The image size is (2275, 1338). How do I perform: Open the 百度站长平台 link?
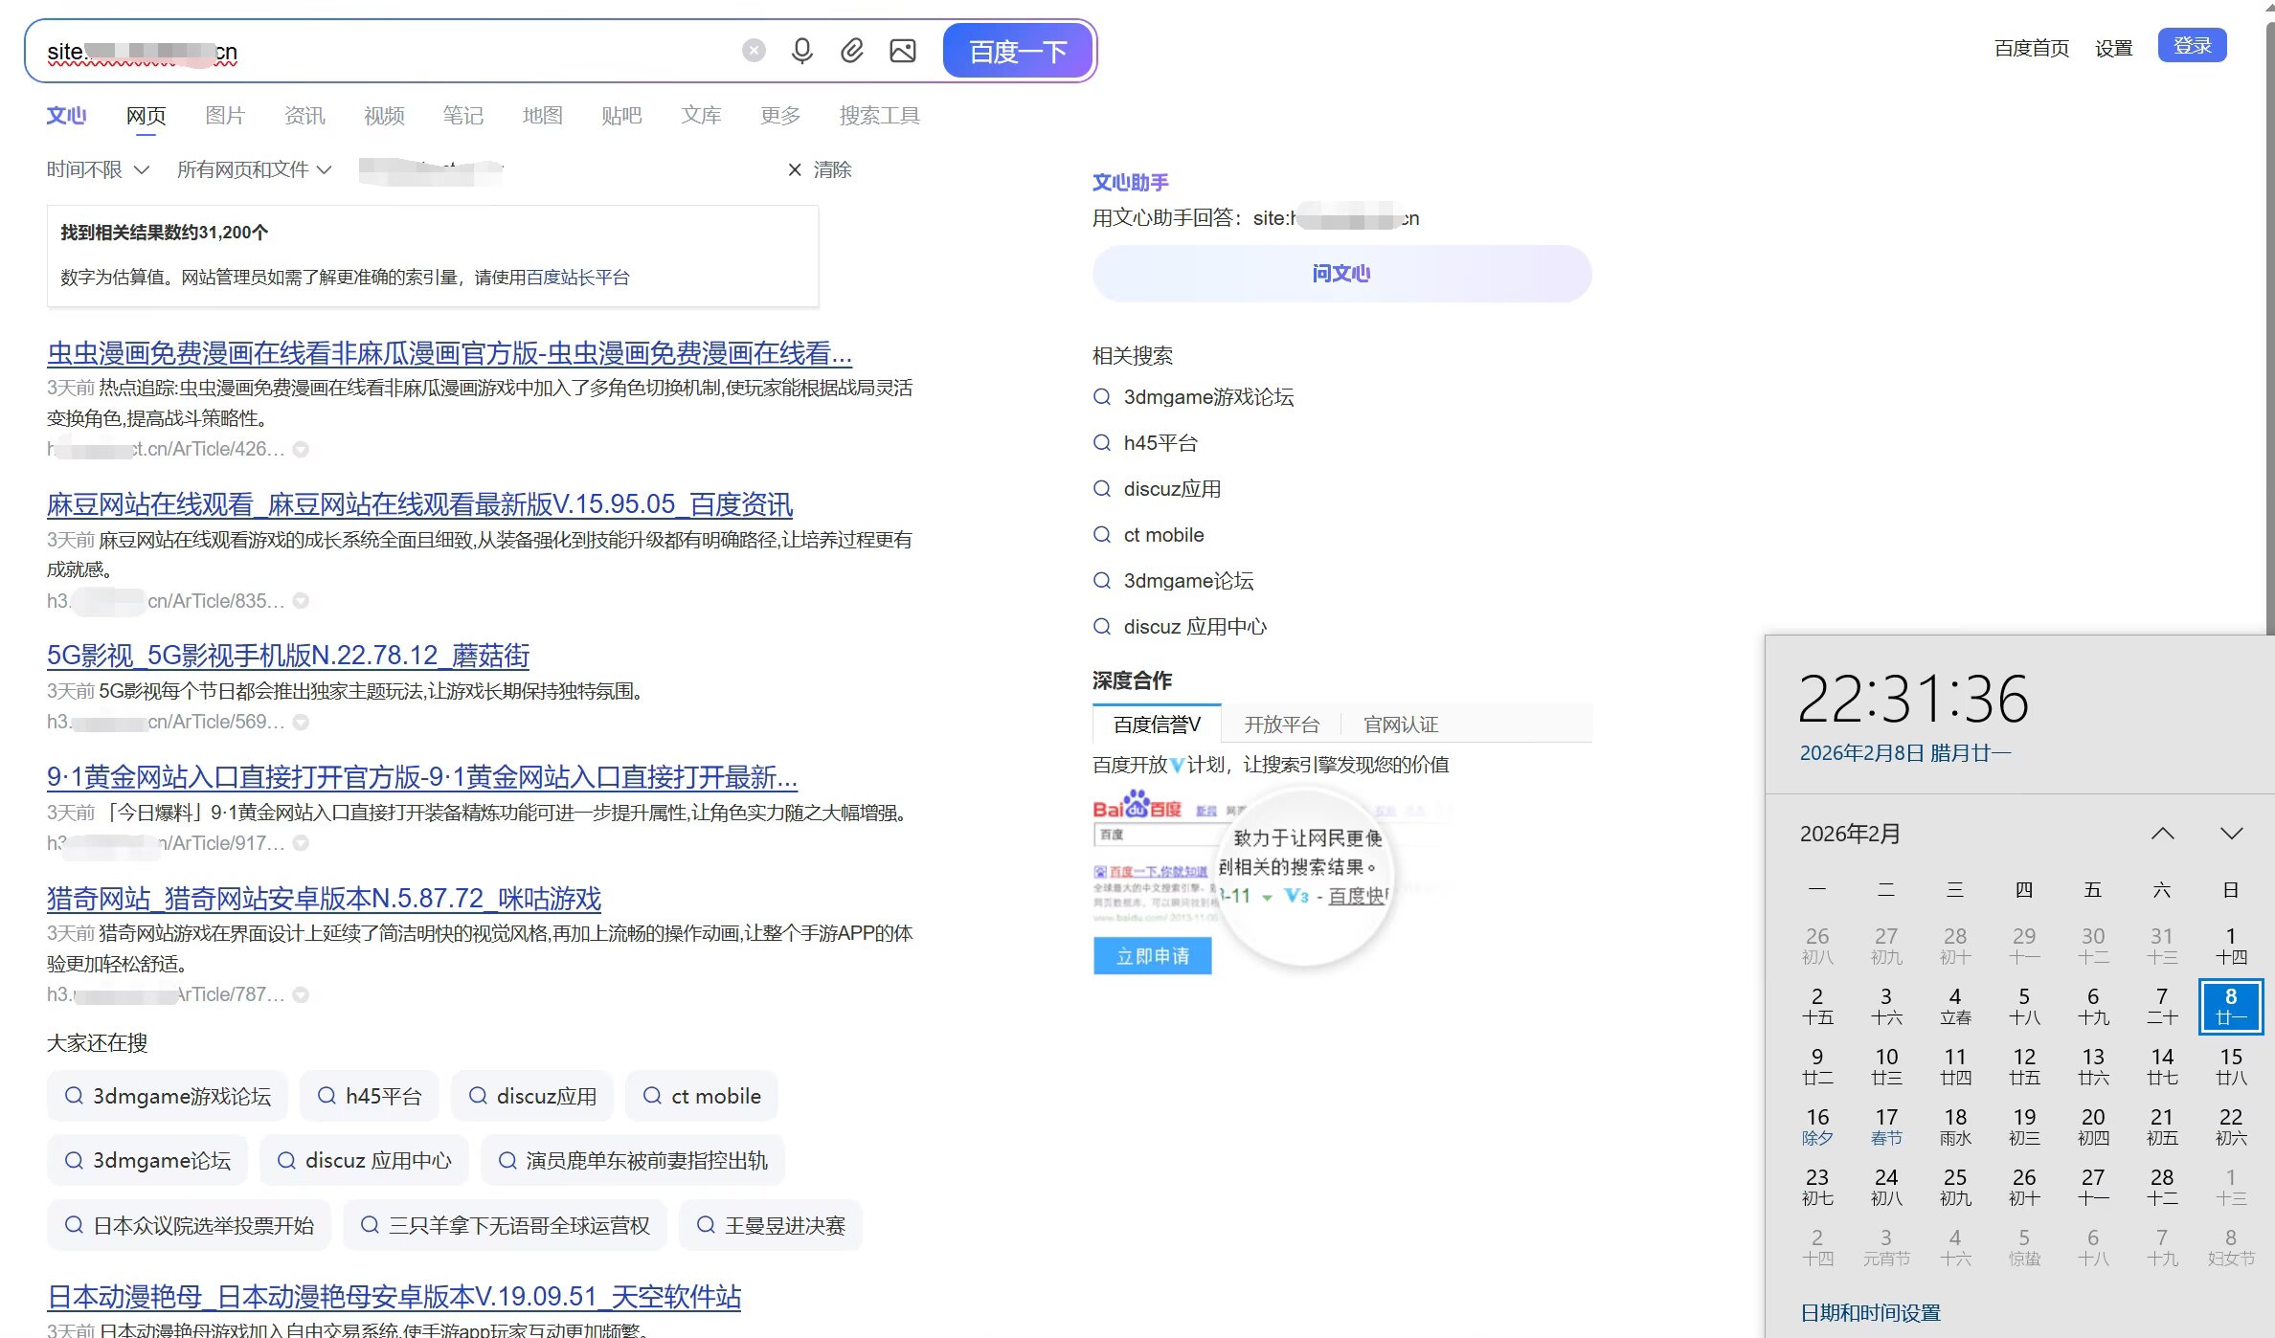578,278
